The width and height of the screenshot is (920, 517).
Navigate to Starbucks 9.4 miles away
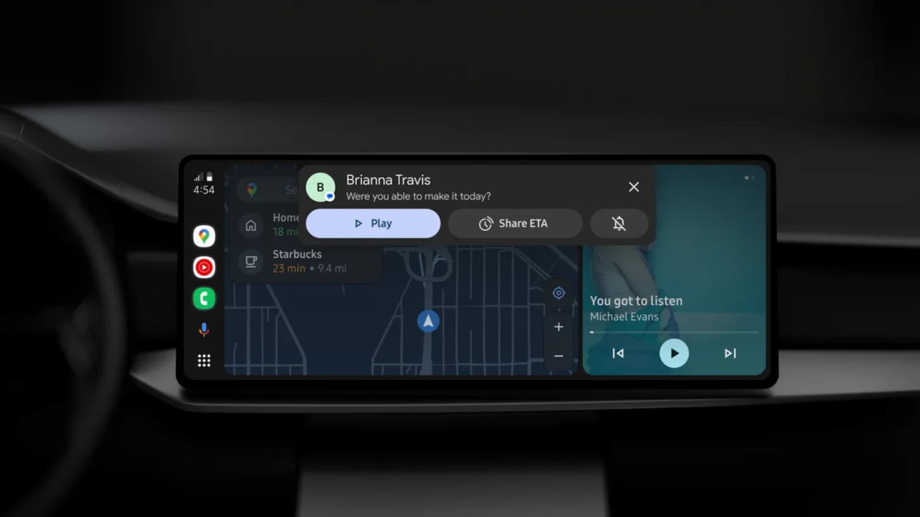[x=309, y=260]
